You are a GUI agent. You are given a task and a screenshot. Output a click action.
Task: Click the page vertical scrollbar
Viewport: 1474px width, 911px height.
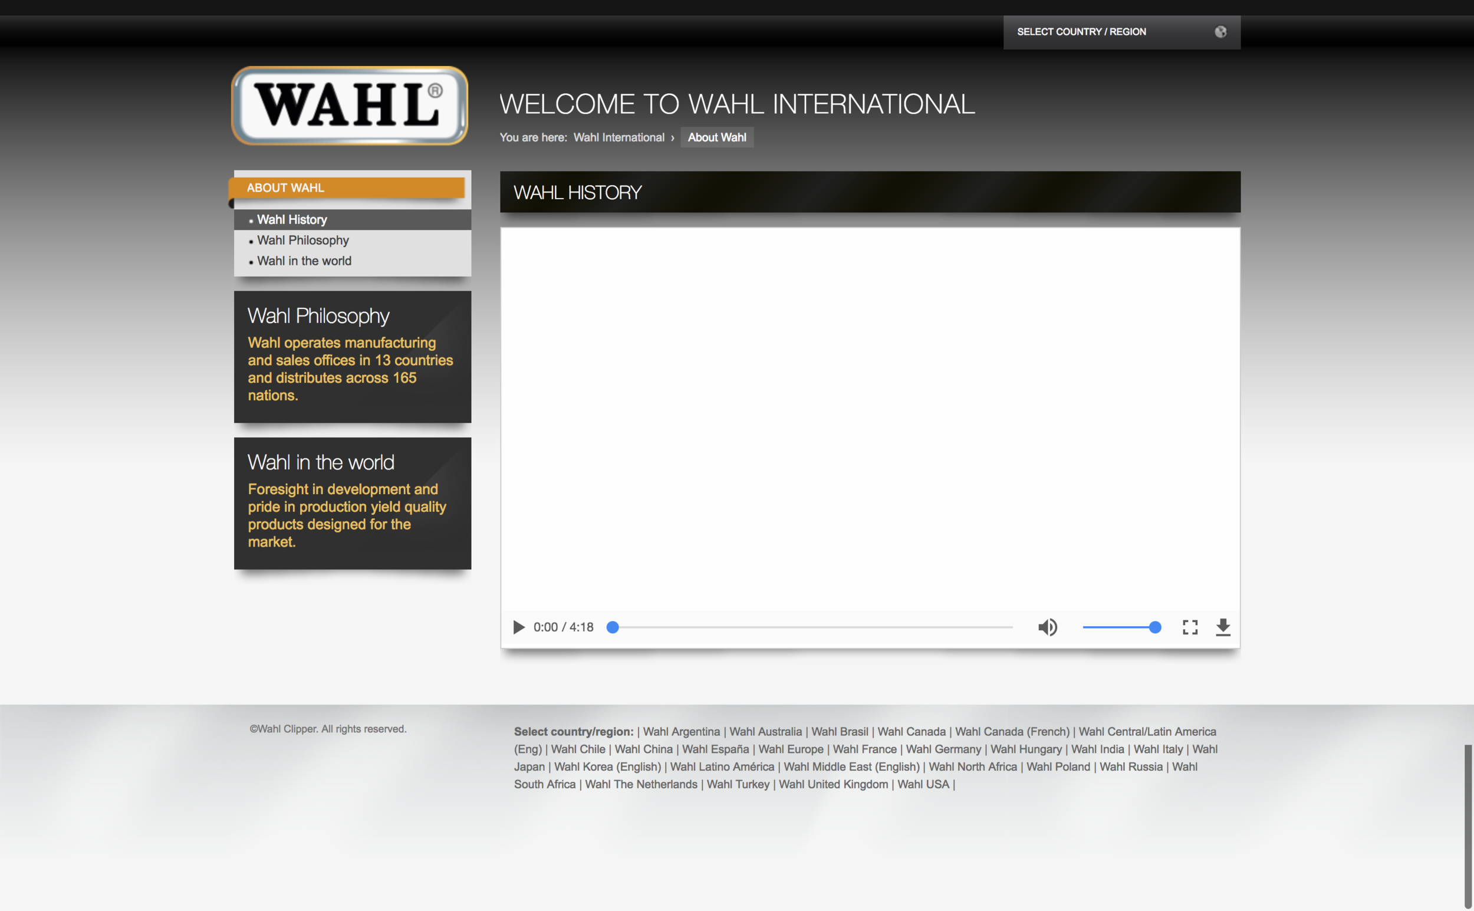[1468, 826]
